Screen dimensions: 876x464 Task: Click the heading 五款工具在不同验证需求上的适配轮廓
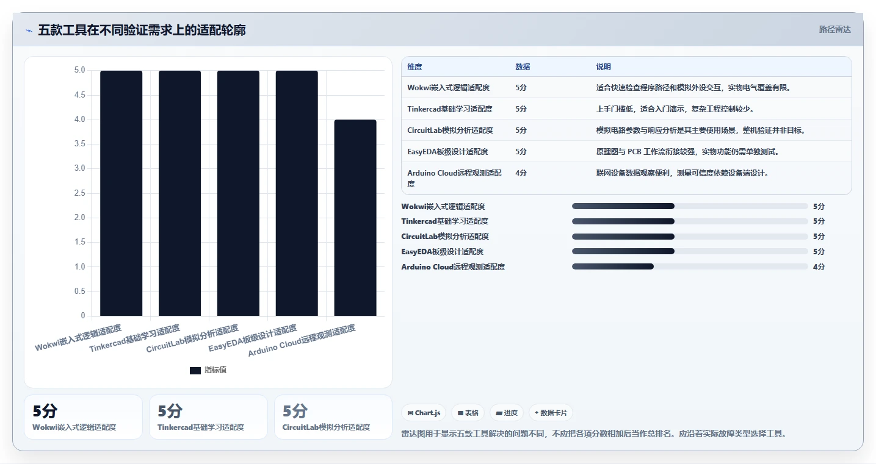tap(142, 30)
